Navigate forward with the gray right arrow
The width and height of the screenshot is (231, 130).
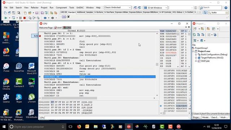52,18
